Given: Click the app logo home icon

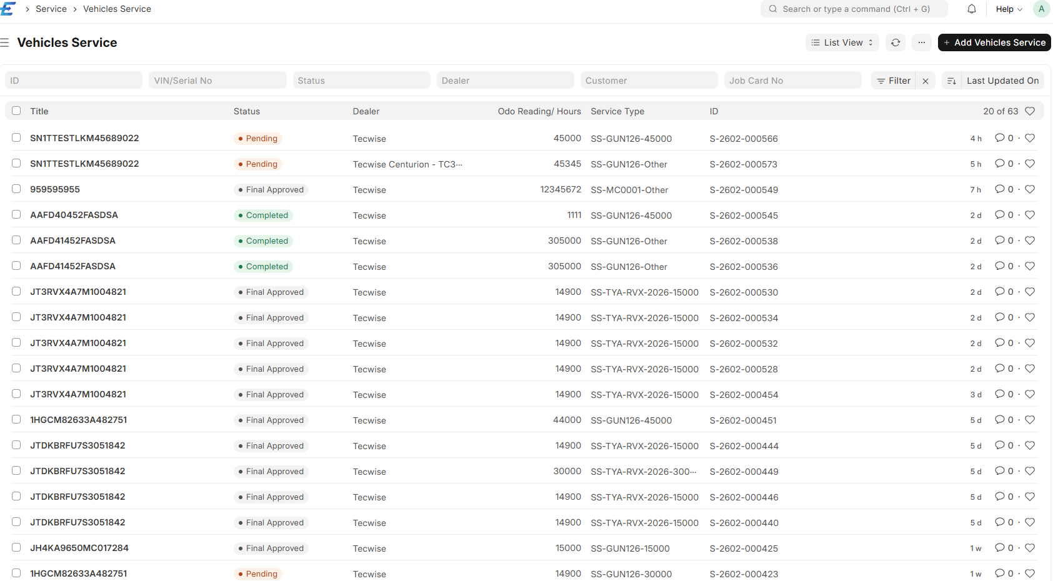Looking at the screenshot, I should click(8, 9).
